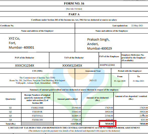Select total amount paid 1126738.60

click(76, 124)
